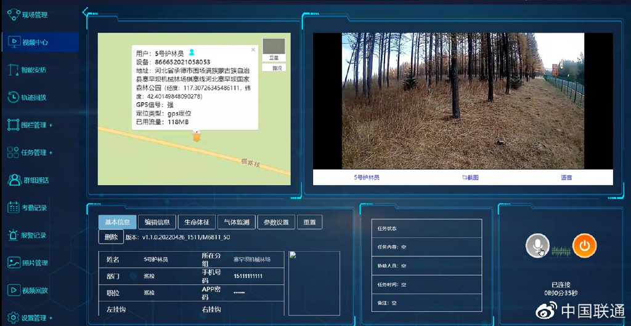631x326 pixels.
Task: Click the 任务内容: 空 row
Action: pyautogui.click(x=426, y=247)
